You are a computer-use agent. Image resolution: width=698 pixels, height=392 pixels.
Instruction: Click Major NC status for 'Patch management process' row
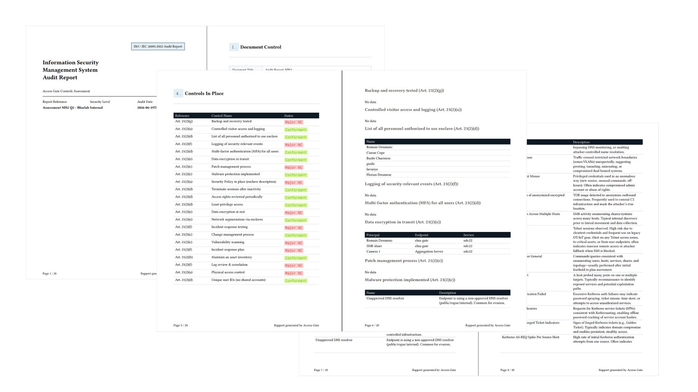tap(294, 168)
